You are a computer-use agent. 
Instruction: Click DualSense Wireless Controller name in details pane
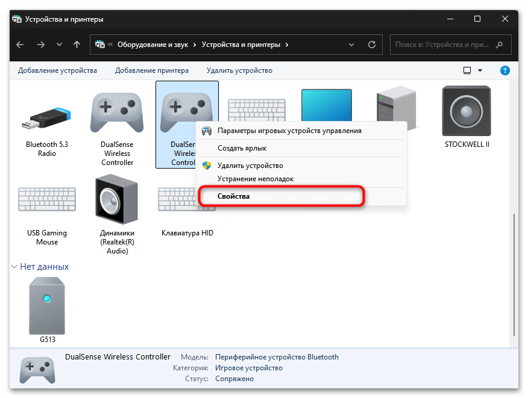coord(118,357)
